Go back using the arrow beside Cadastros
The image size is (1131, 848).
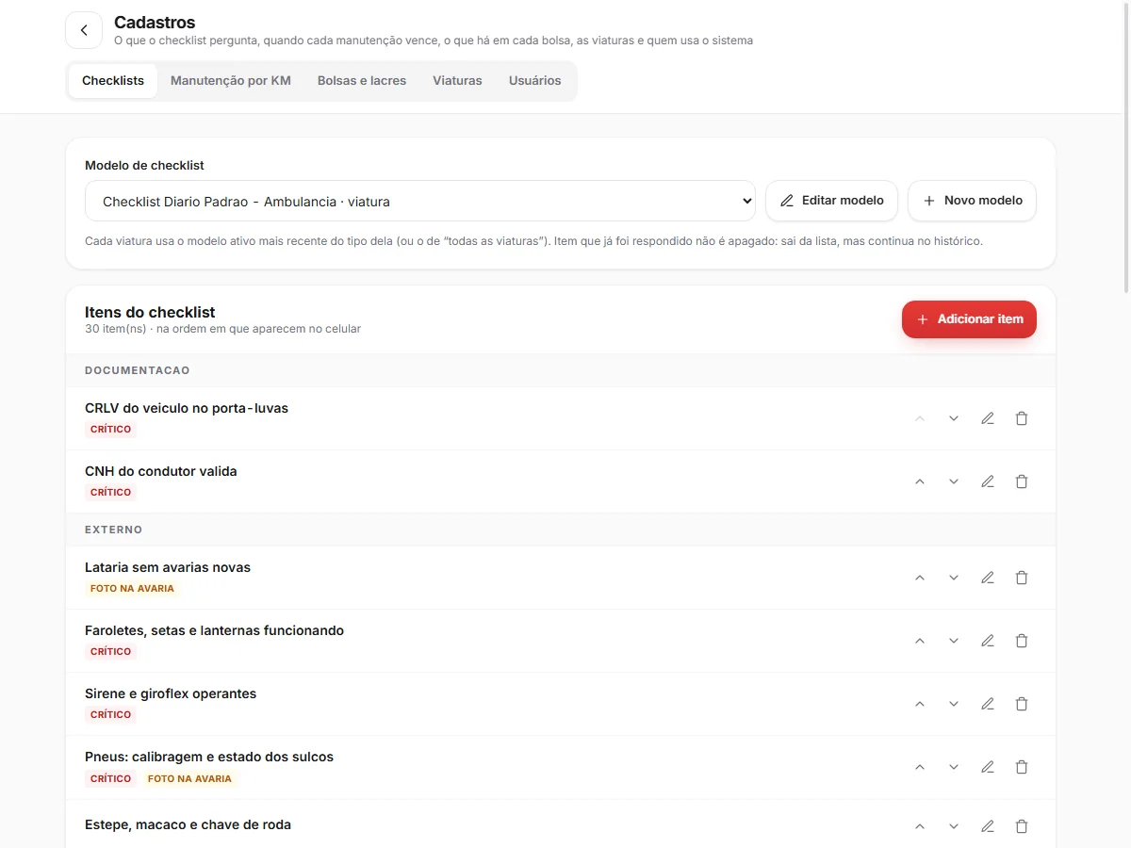(84, 30)
